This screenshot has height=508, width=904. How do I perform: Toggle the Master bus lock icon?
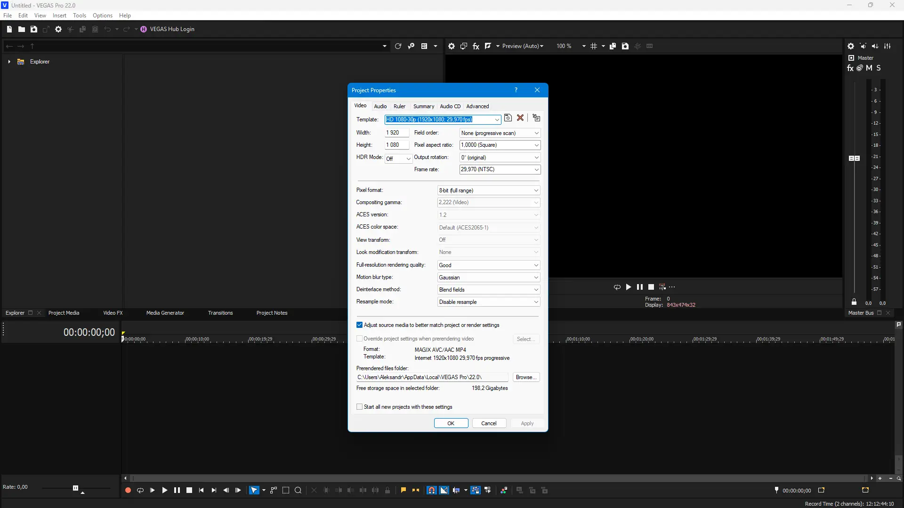coord(854,302)
